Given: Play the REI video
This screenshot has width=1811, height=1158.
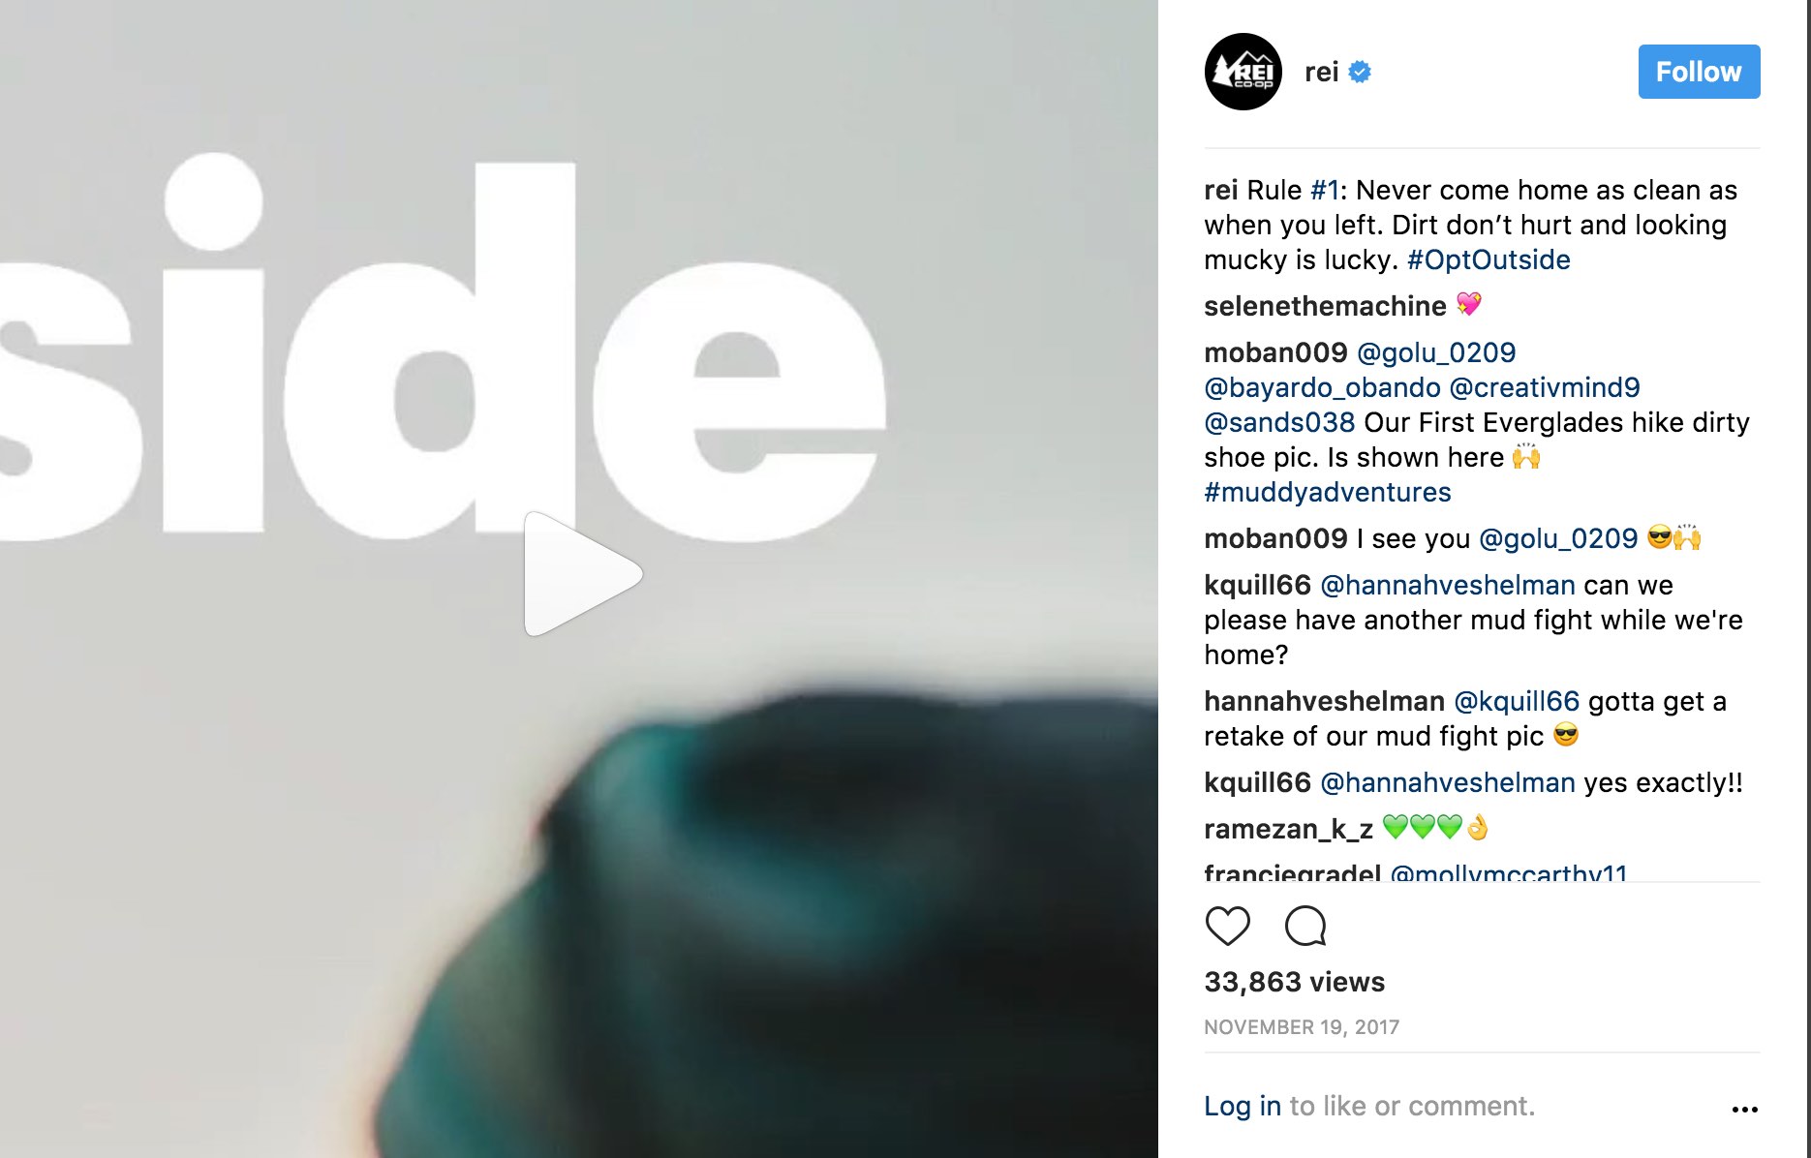Looking at the screenshot, I should click(x=582, y=574).
